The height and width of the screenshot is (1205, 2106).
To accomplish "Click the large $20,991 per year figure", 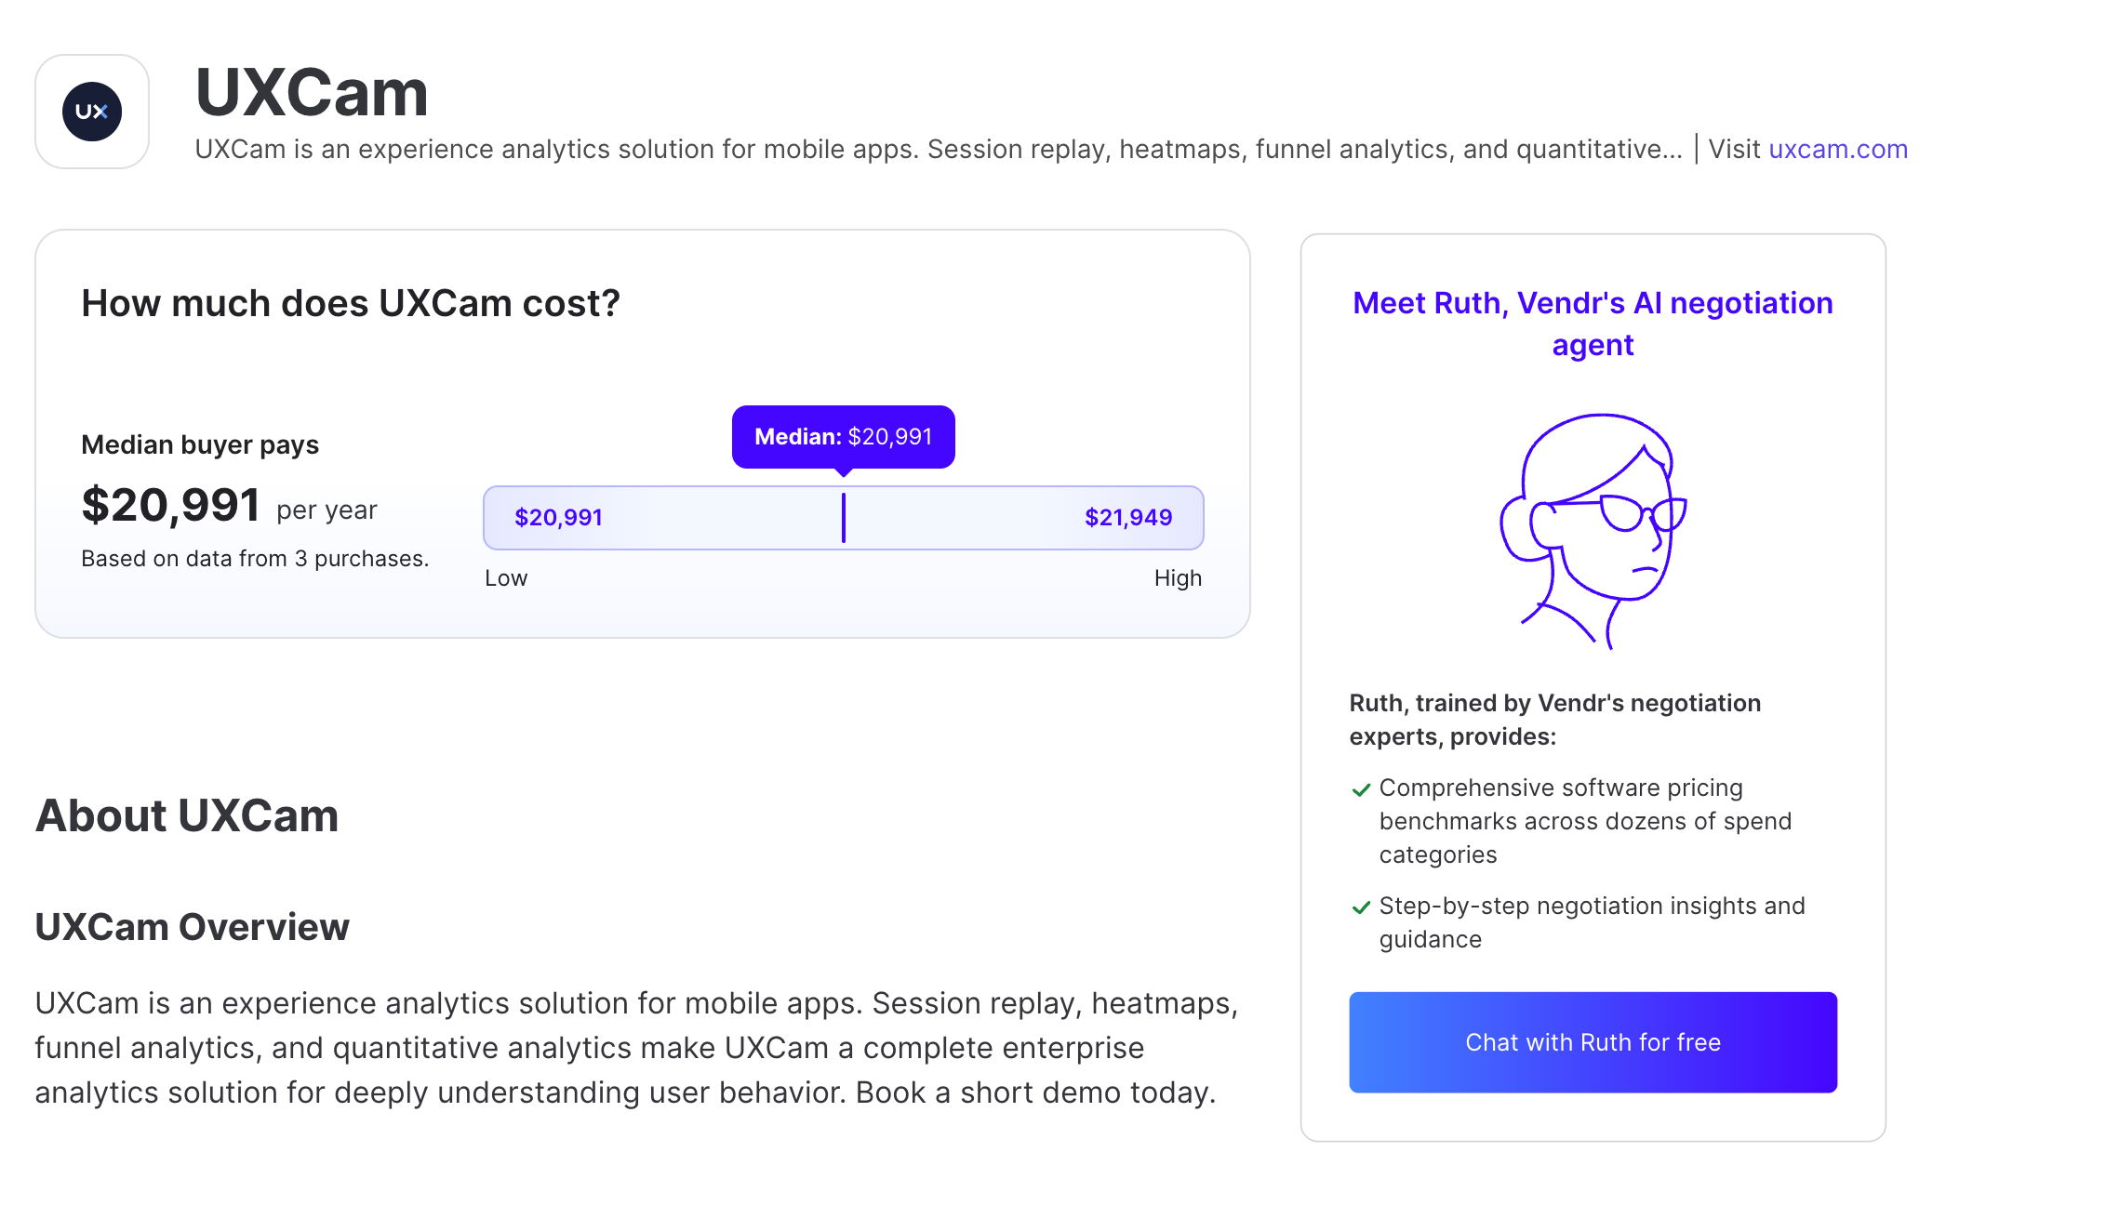I will (x=171, y=506).
